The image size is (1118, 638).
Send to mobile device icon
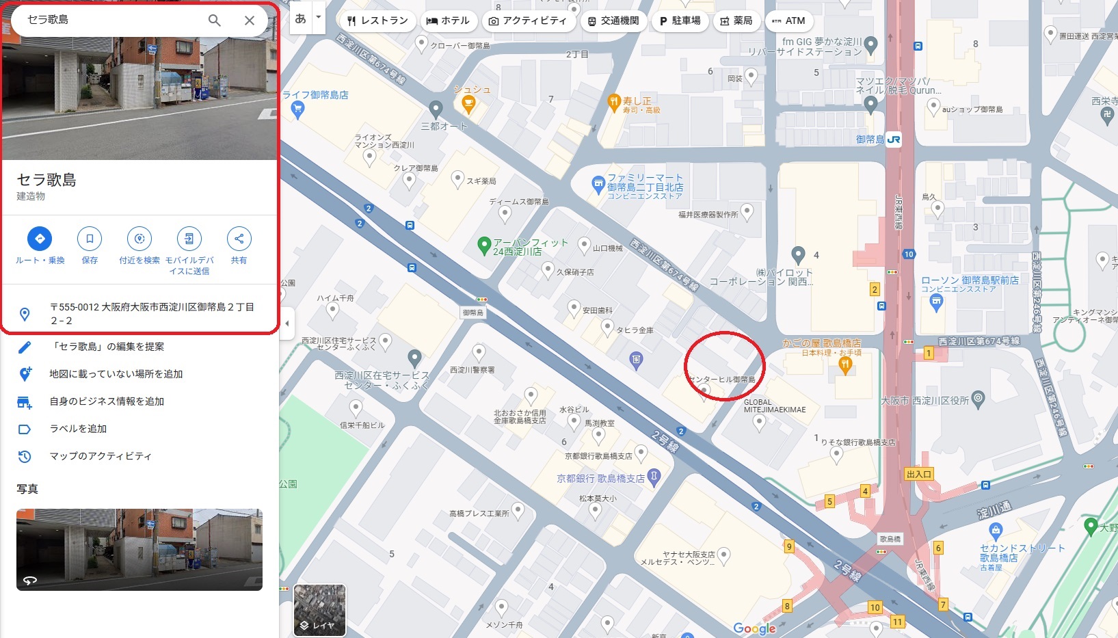(x=189, y=239)
